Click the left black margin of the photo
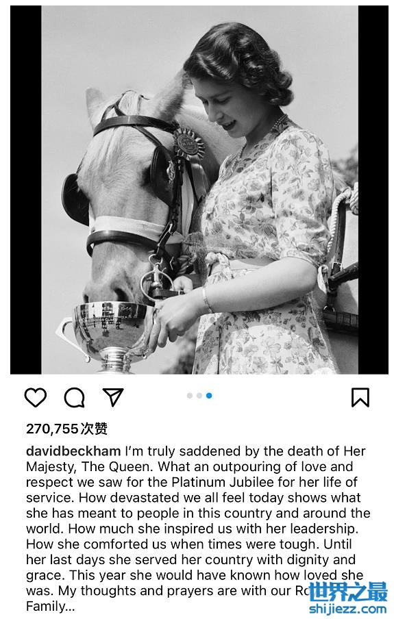The height and width of the screenshot is (619, 394). (x=25, y=190)
